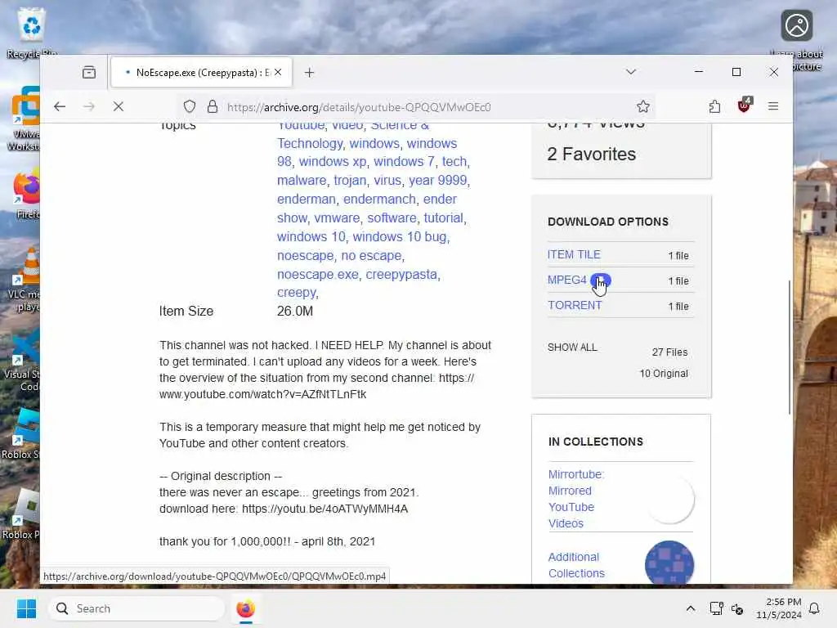837x628 pixels.
Task: Open VMware Workstation desktop shortcut
Action: click(x=24, y=119)
